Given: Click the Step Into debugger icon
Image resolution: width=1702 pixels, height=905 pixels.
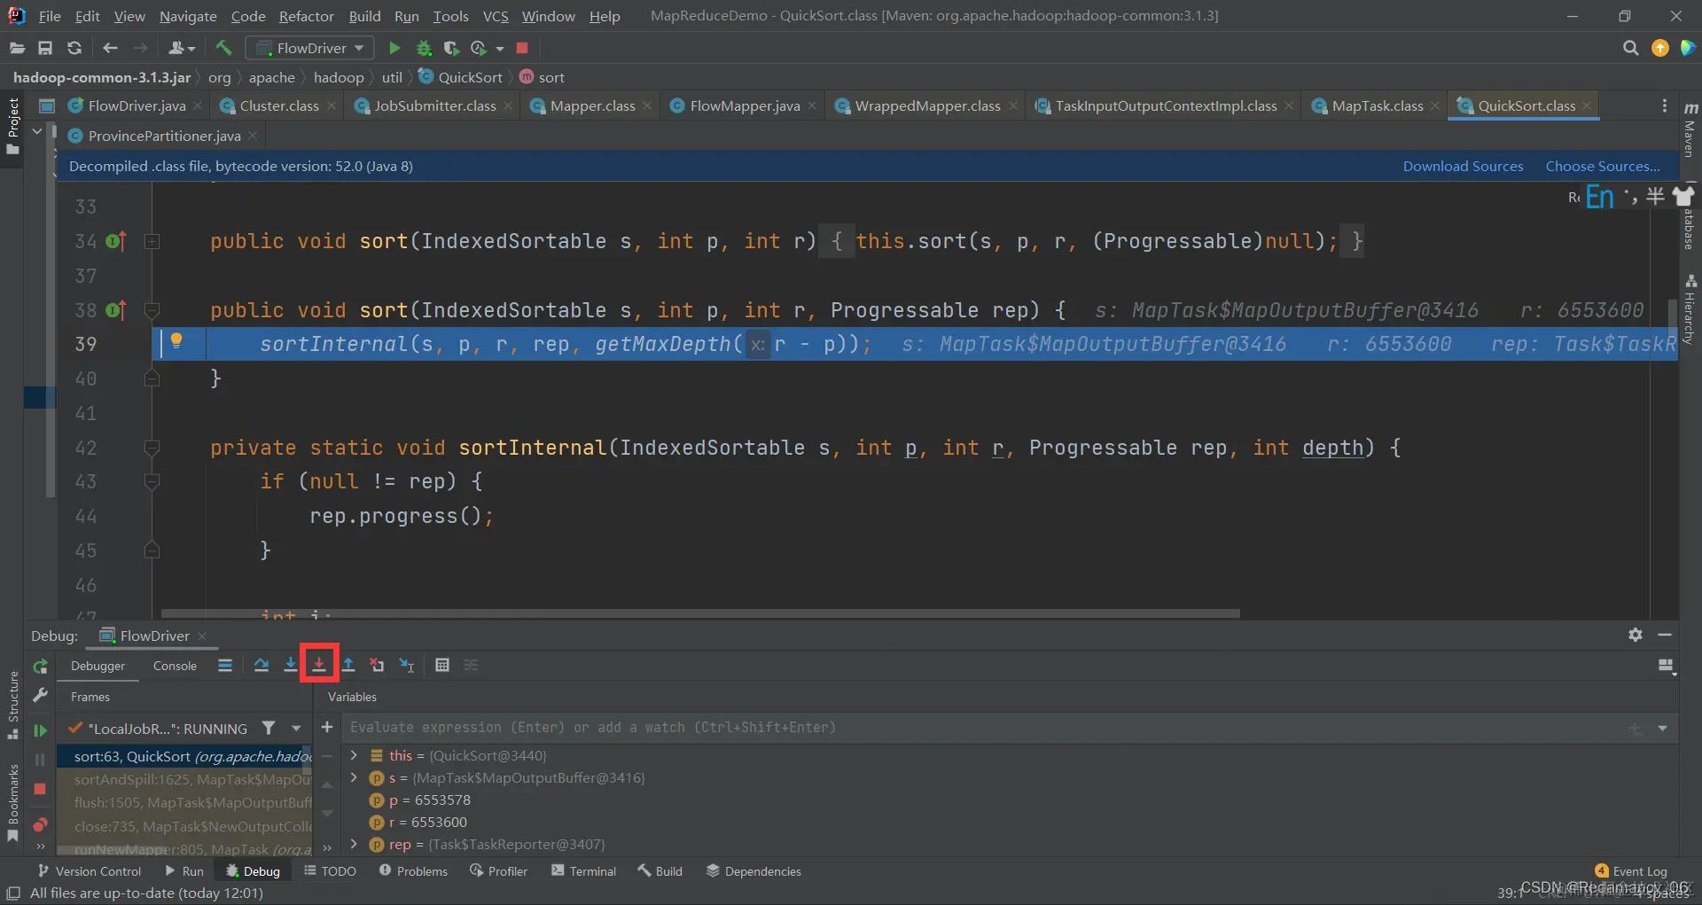Looking at the screenshot, I should tap(290, 666).
